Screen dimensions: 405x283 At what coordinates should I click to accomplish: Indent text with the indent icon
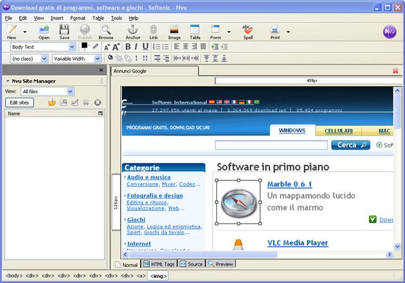point(215,46)
